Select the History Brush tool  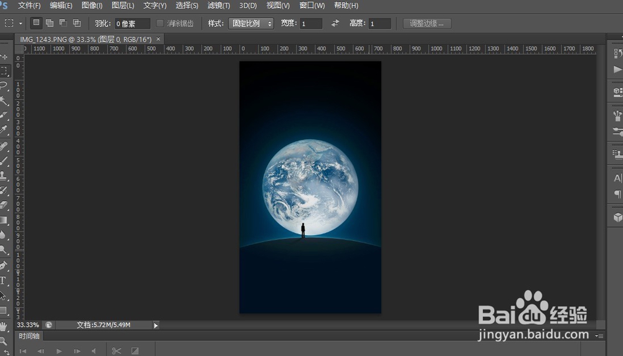tap(4, 190)
